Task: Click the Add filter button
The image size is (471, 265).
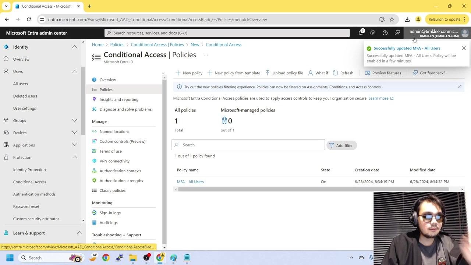Action: [341, 145]
